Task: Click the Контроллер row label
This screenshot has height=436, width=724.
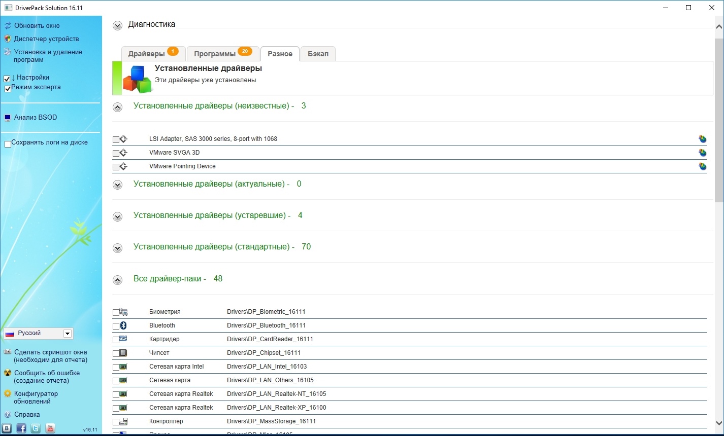Action: click(x=166, y=421)
